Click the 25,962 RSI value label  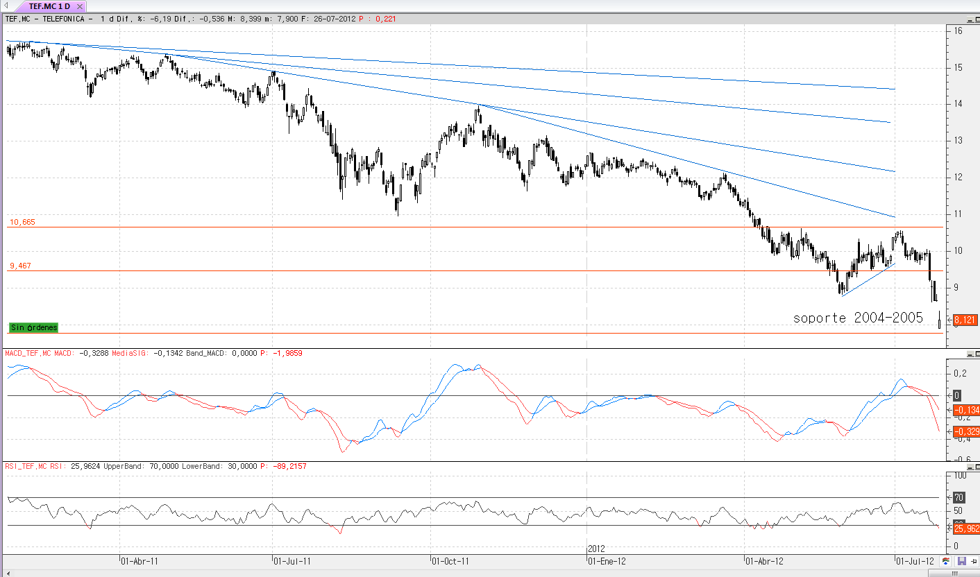coord(965,528)
